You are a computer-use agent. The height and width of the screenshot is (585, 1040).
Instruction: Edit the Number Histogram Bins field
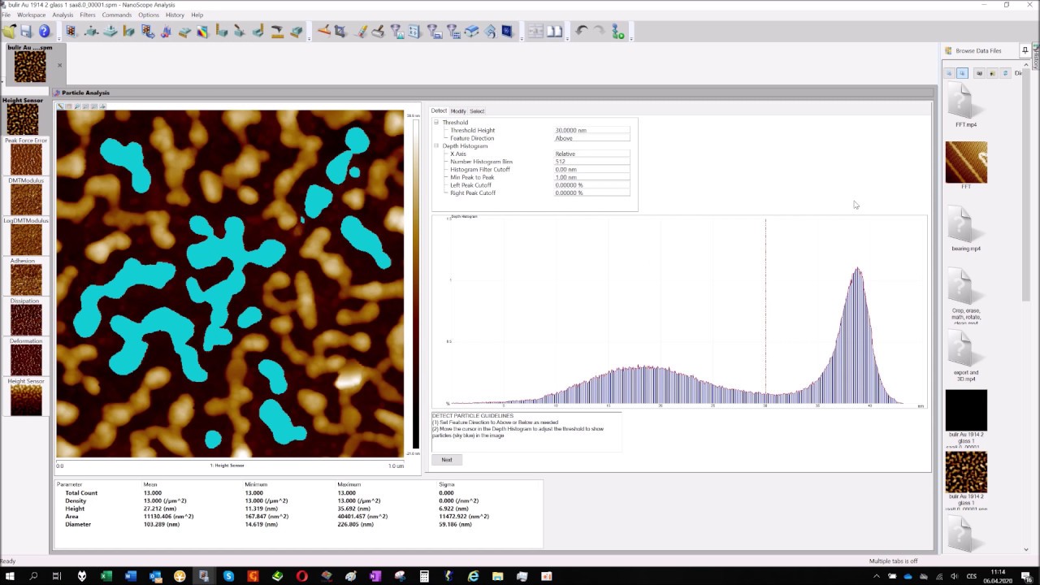(x=591, y=162)
